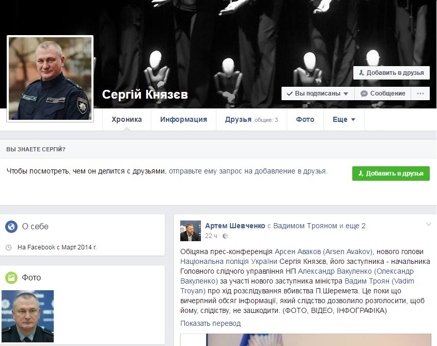Click the green Добавить в друзья button
This screenshot has height=346, width=437.
tap(391, 174)
